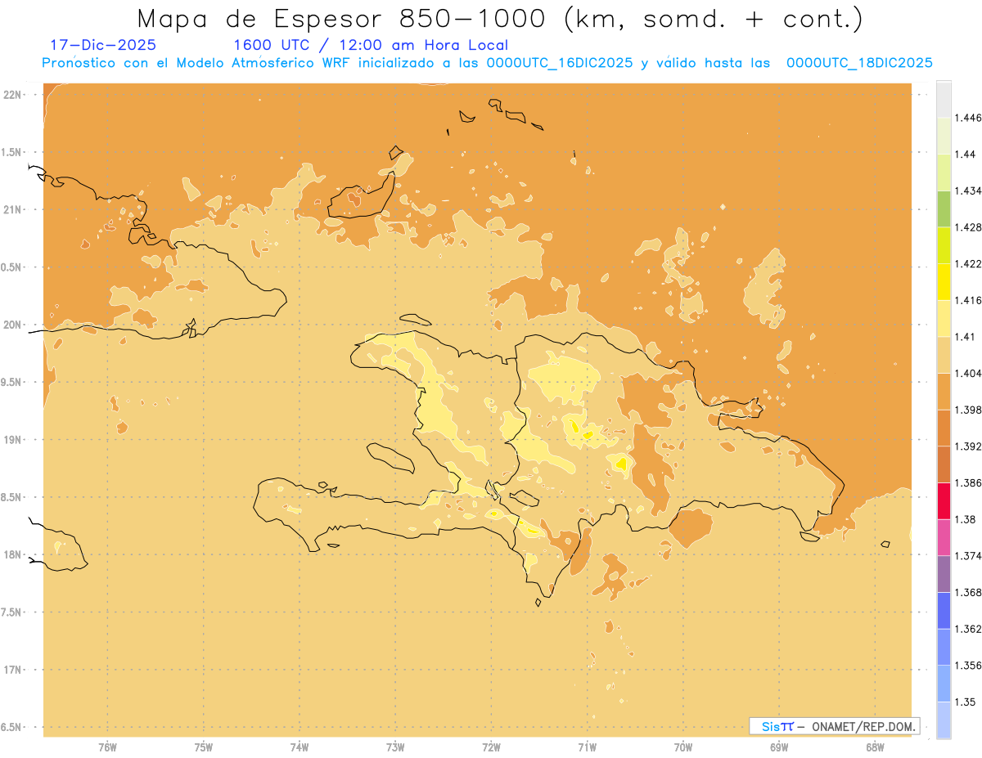Pick the blue swatch between 1.362 and 1.368

click(x=944, y=610)
